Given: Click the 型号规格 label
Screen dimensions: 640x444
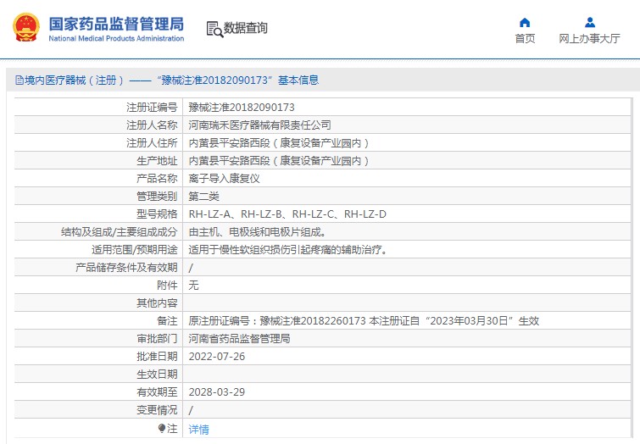Looking at the screenshot, I should click(x=157, y=214).
